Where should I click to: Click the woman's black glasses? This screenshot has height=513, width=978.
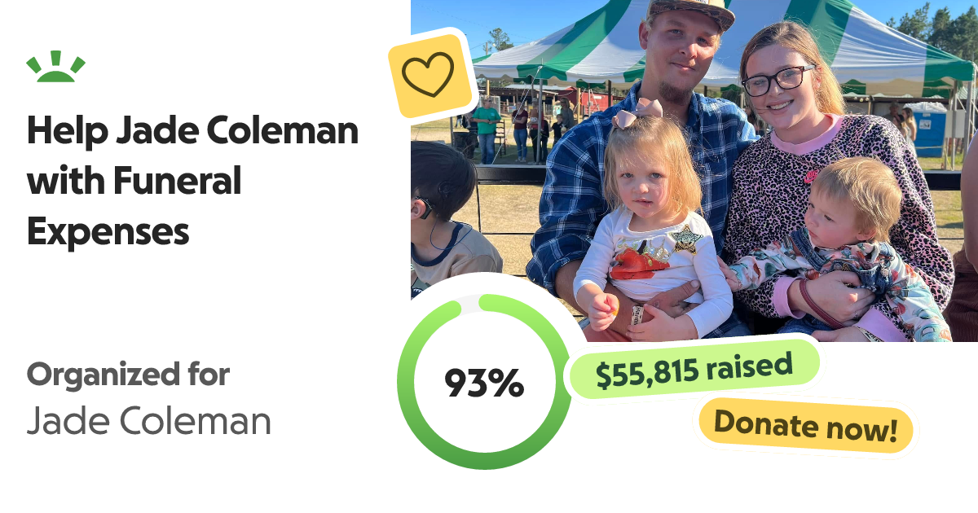point(778,79)
